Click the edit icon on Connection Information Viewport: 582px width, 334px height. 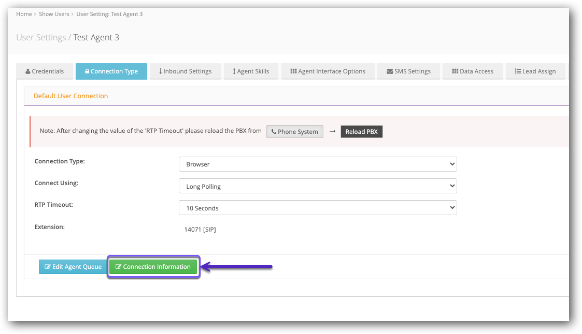(x=118, y=267)
